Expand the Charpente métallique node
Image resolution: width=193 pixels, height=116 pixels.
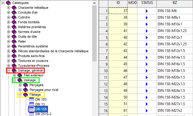[x=8, y=8]
